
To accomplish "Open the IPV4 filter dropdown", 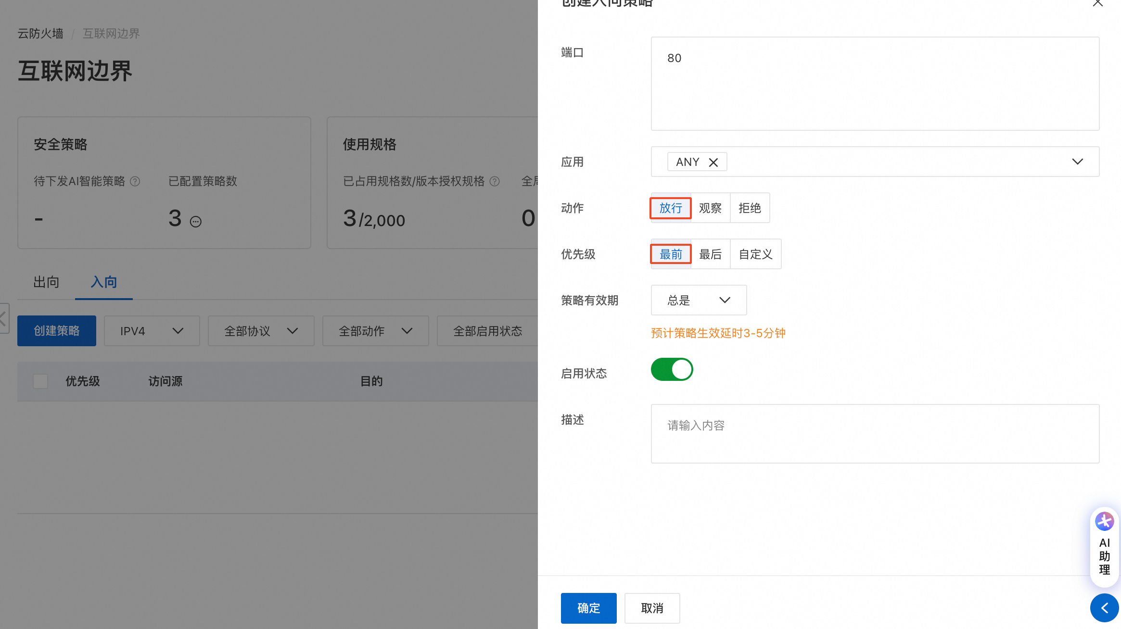I will (x=152, y=331).
